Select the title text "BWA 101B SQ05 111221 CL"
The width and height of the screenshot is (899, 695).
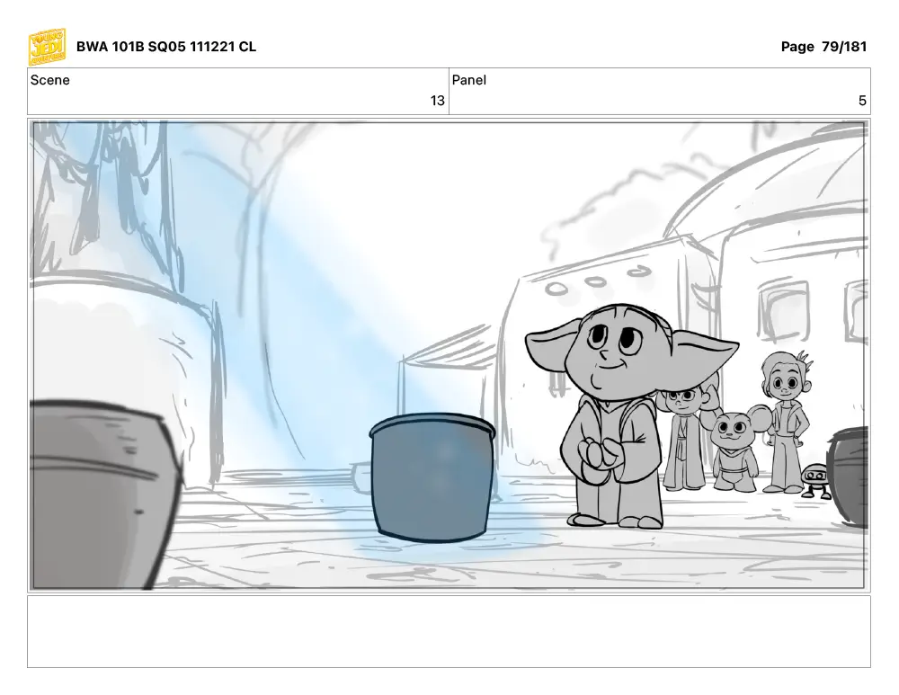166,47
